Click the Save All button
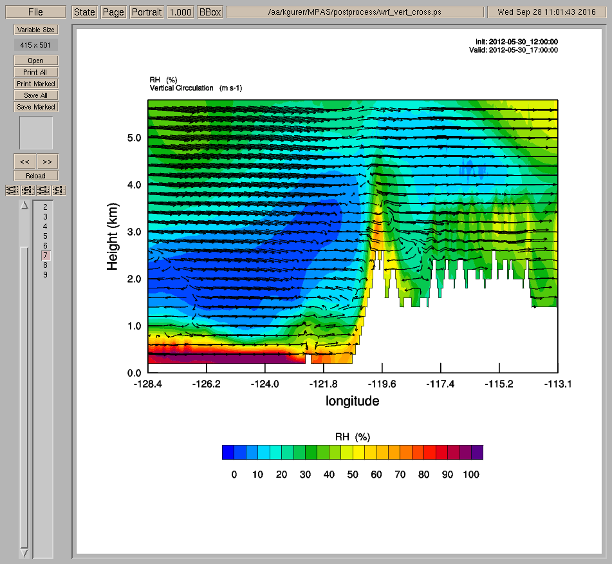Viewport: 612px width, 564px height. (36, 95)
